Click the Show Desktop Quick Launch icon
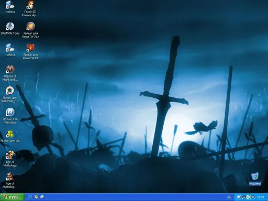Screen dimensions: 268x201 point(42,197)
